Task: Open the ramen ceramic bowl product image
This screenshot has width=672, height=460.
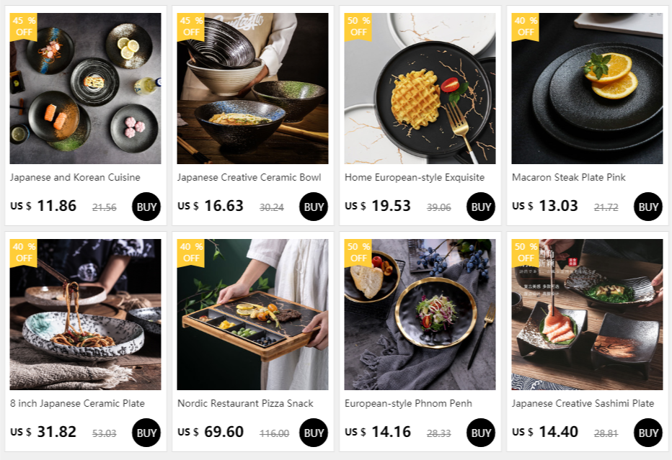Action: tap(252, 89)
